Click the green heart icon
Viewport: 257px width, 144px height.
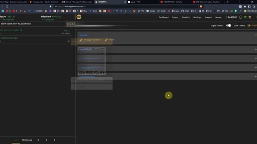pos(245,17)
